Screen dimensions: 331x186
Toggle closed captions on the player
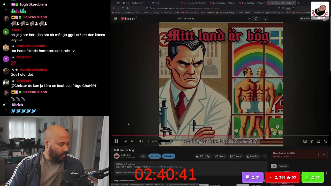305,141
